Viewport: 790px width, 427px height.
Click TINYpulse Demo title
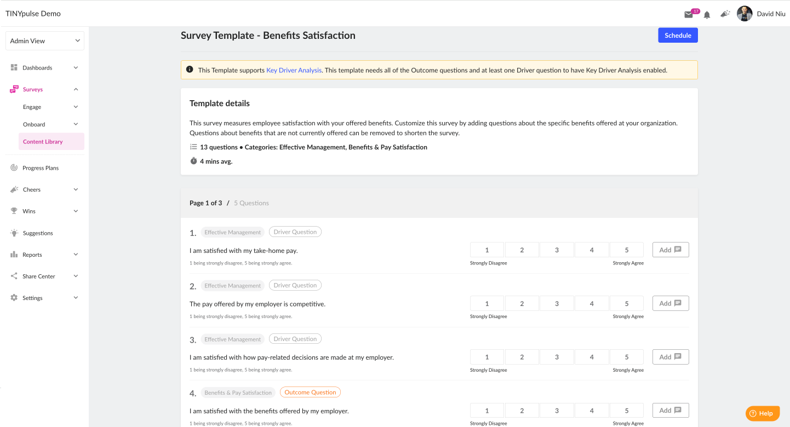tap(33, 14)
